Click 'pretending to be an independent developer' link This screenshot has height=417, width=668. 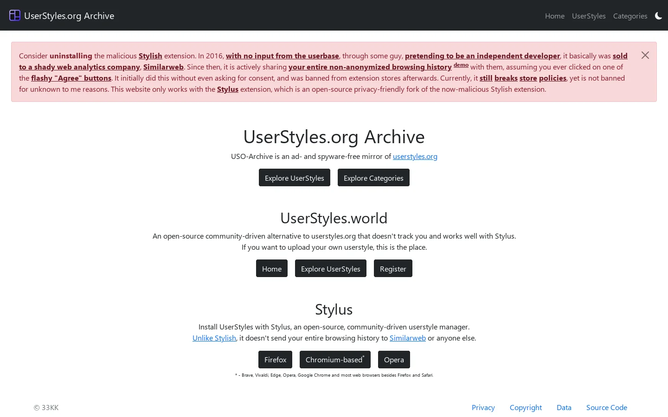[482, 56]
